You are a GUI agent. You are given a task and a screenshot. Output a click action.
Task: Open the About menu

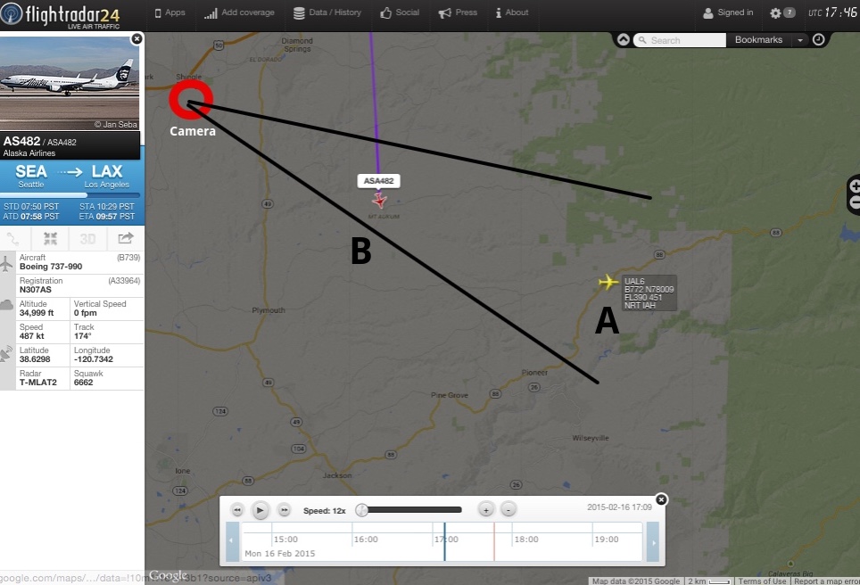click(512, 12)
